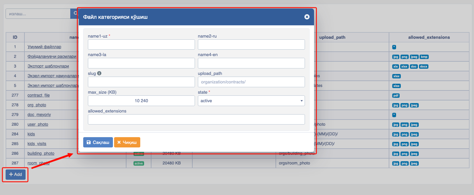Screen dimensions: 474x195
Task: Open the doc_meyoriy link
Action: tap(39, 115)
